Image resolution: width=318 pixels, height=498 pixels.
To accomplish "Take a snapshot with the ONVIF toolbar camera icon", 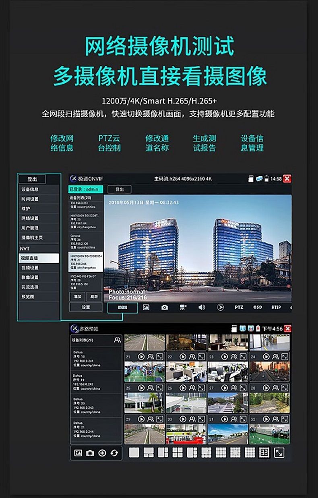I will [165, 307].
